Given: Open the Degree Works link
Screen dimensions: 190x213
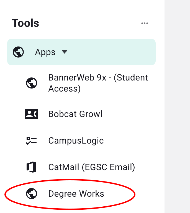Looking at the screenshot, I should click(76, 194).
